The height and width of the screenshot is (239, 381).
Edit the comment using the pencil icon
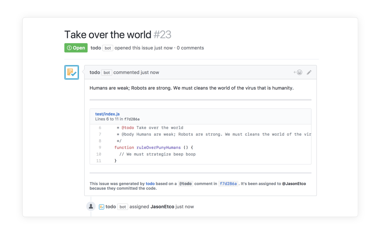tap(309, 72)
